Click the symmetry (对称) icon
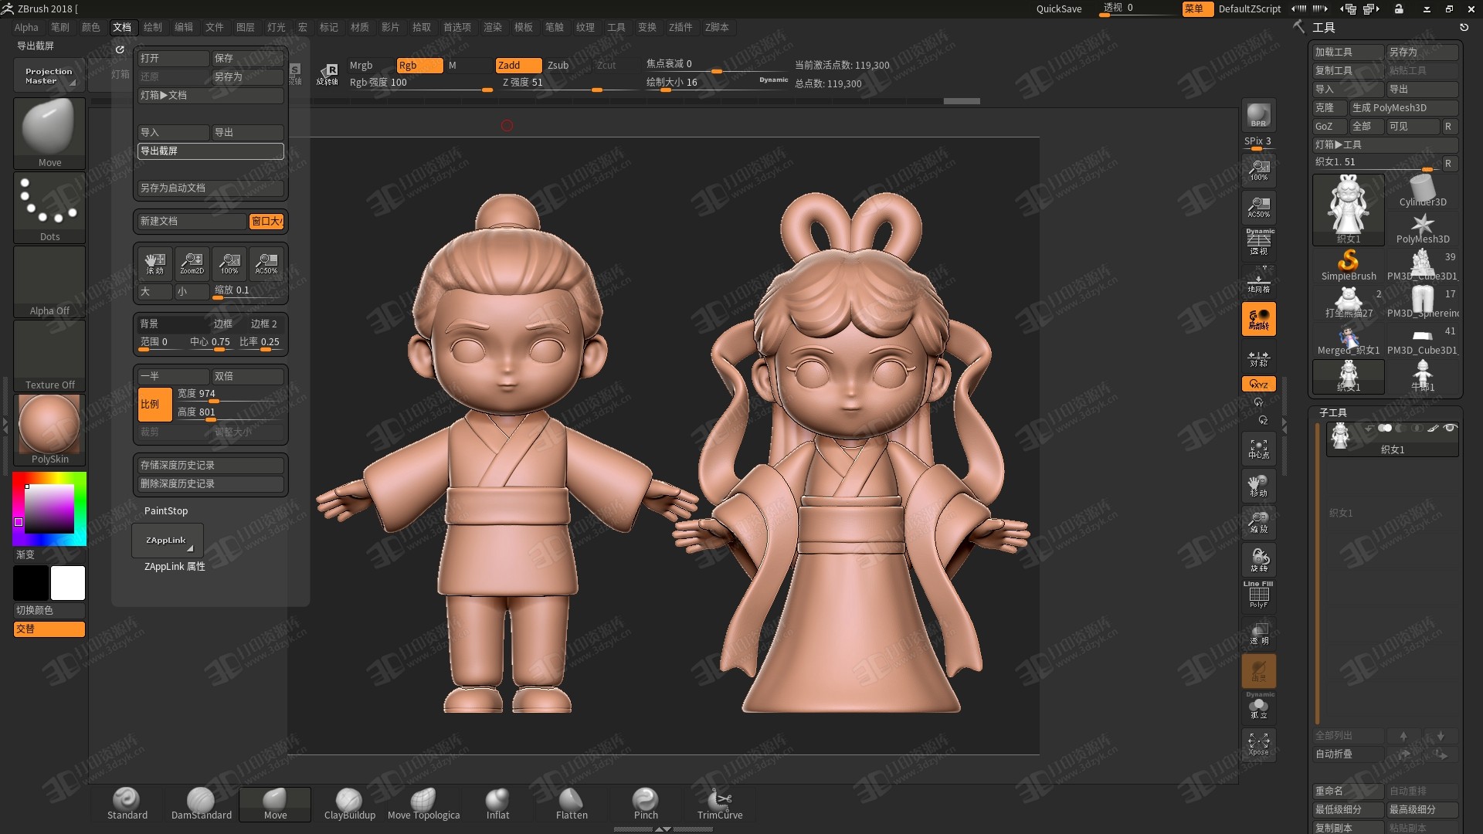The width and height of the screenshot is (1483, 834). click(1258, 358)
